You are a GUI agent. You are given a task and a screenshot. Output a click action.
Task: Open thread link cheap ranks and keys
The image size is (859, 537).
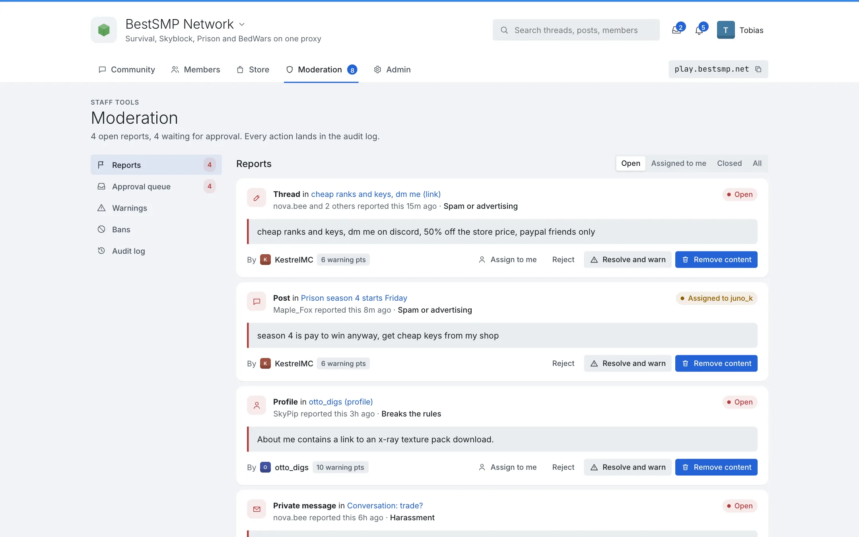pos(376,194)
